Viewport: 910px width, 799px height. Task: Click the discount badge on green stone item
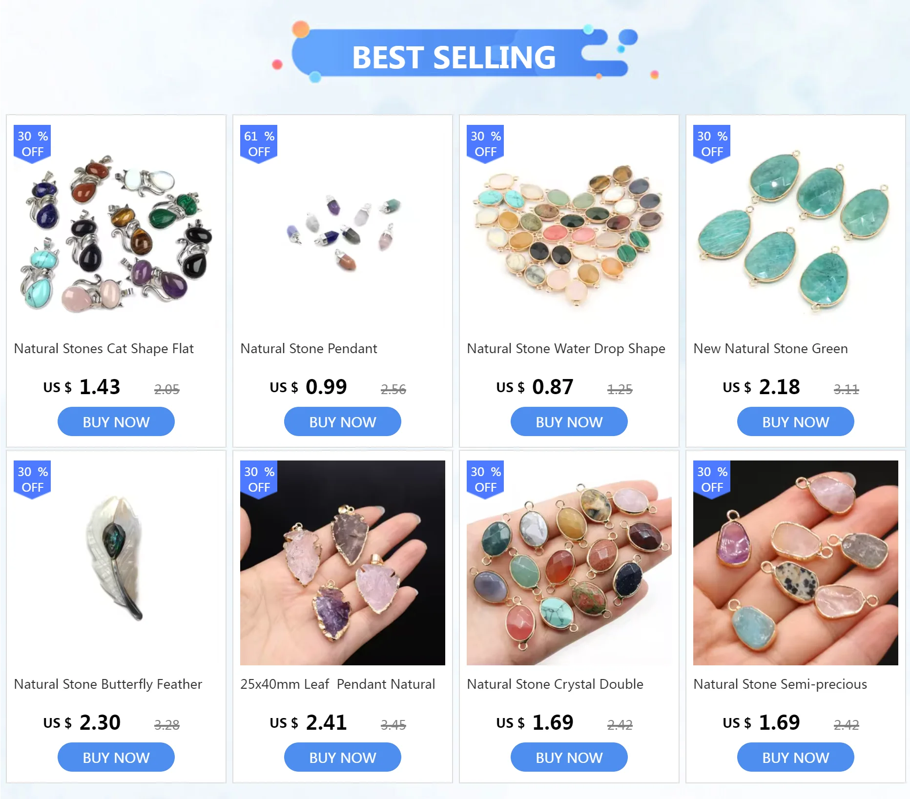[712, 143]
